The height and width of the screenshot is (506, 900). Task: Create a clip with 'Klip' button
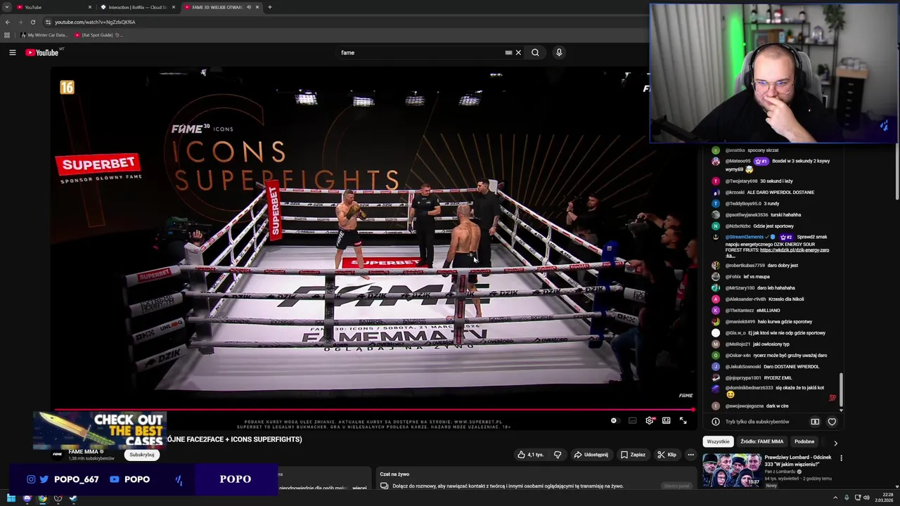point(667,455)
